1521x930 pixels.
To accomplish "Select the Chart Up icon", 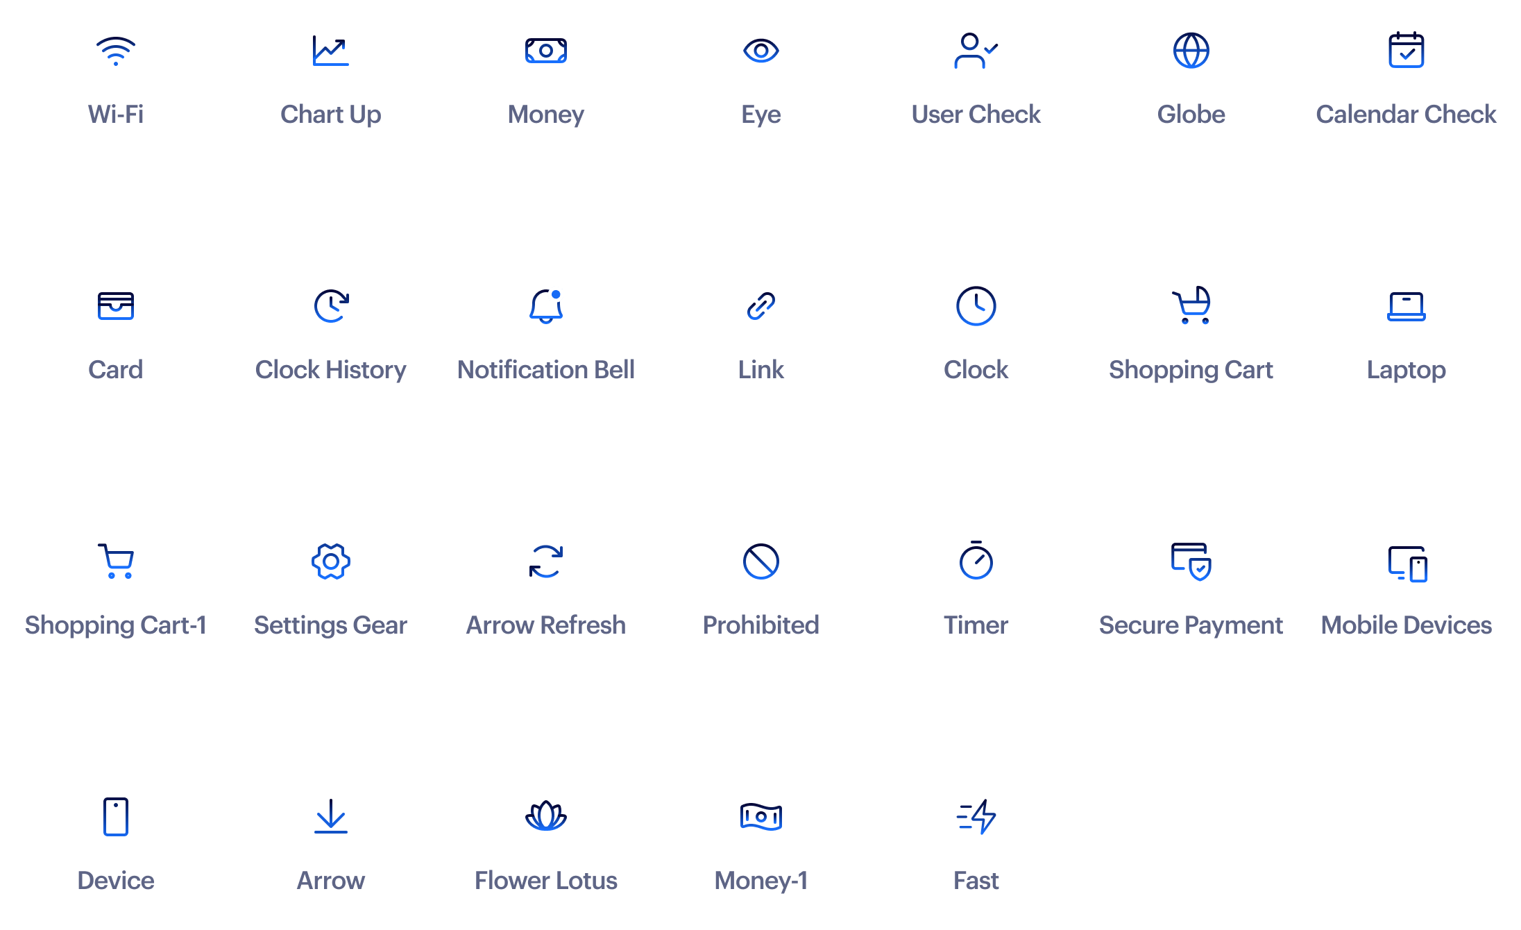I will pyautogui.click(x=330, y=51).
